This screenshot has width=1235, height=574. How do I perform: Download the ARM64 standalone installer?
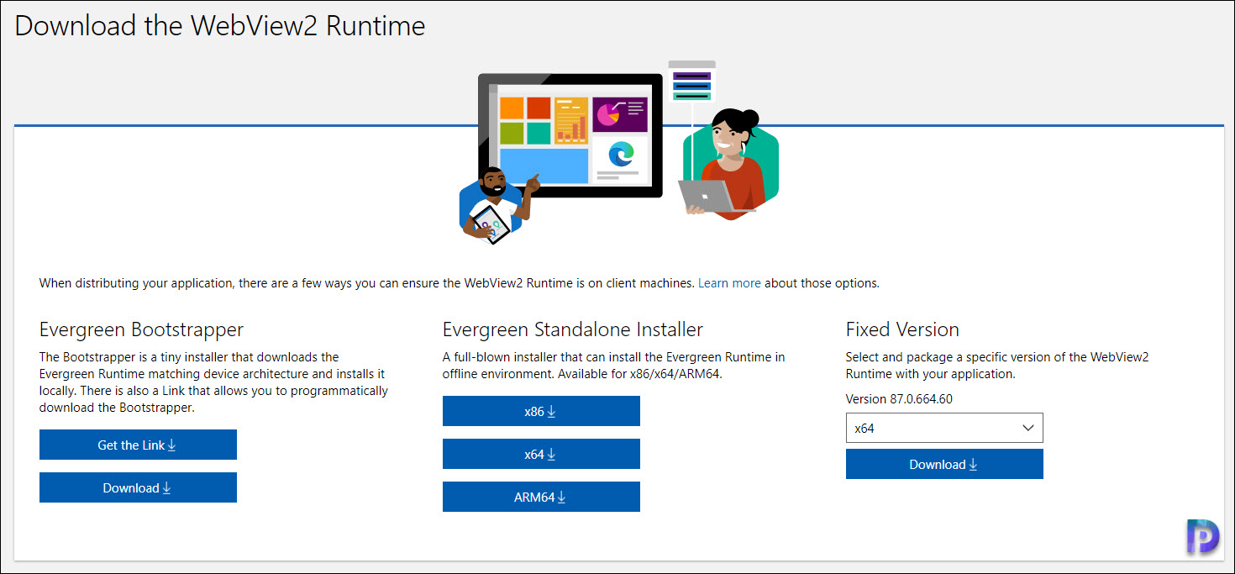point(541,497)
